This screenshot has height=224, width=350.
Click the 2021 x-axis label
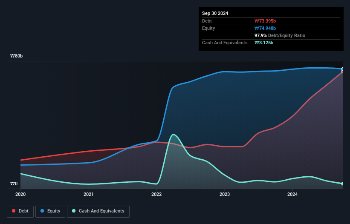(x=89, y=194)
